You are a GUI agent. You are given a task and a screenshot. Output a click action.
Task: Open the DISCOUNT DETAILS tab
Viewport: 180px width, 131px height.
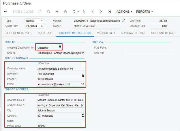point(163,33)
